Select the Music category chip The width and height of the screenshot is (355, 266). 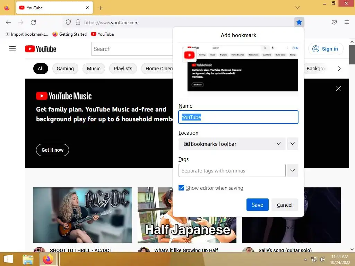[94, 69]
